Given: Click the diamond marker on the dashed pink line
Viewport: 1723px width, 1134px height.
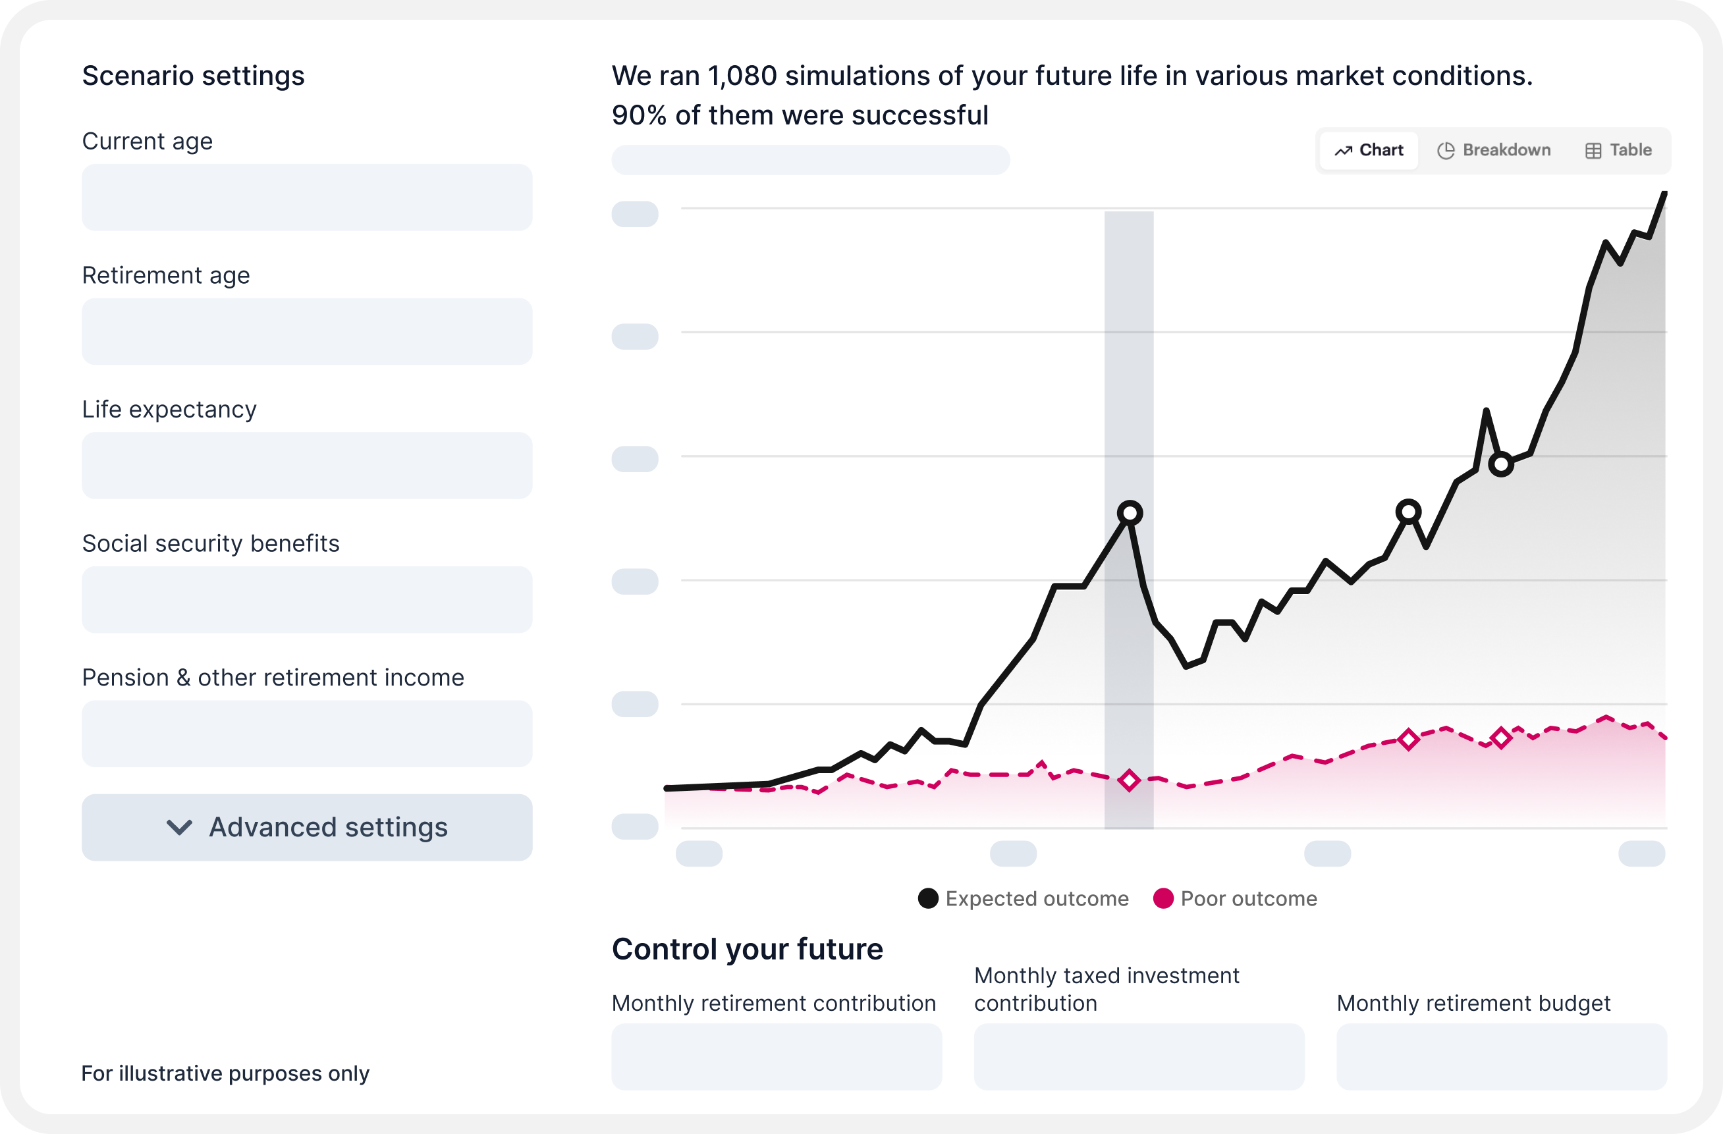Looking at the screenshot, I should pyautogui.click(x=1130, y=780).
